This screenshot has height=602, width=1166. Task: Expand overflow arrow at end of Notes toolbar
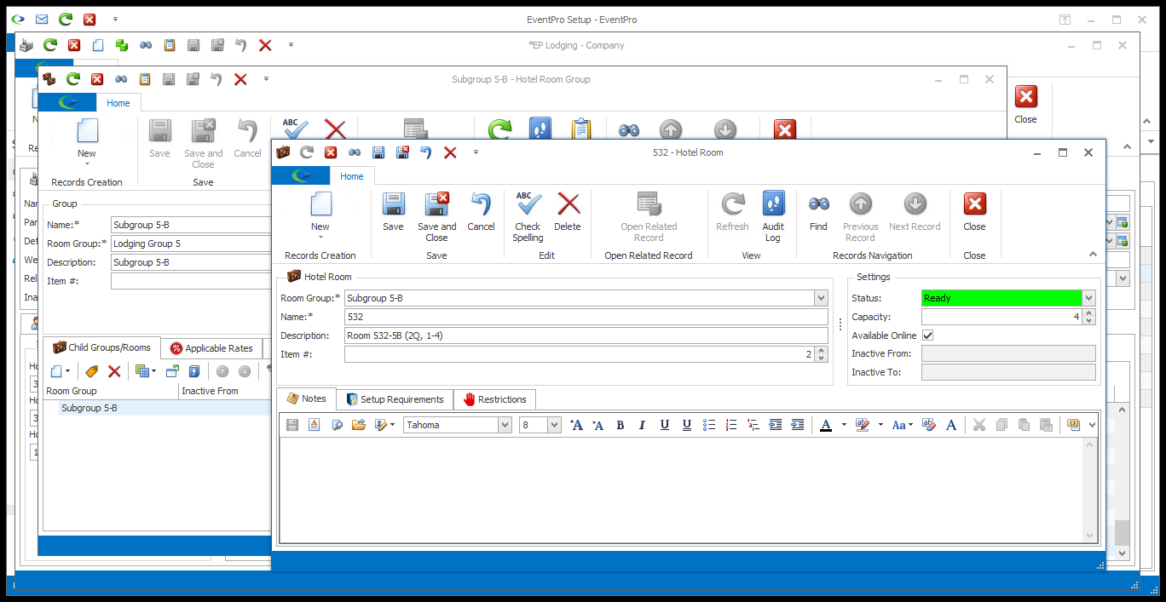(x=1092, y=425)
